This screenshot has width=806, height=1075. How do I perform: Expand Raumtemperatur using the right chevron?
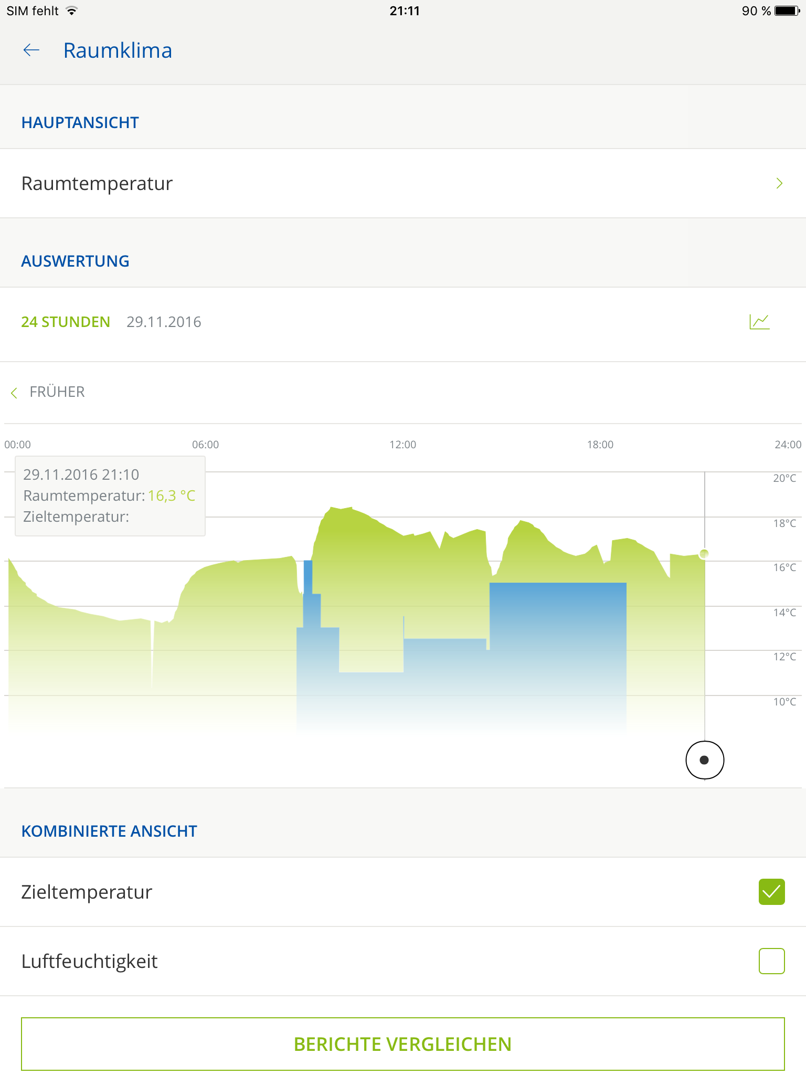(x=779, y=183)
